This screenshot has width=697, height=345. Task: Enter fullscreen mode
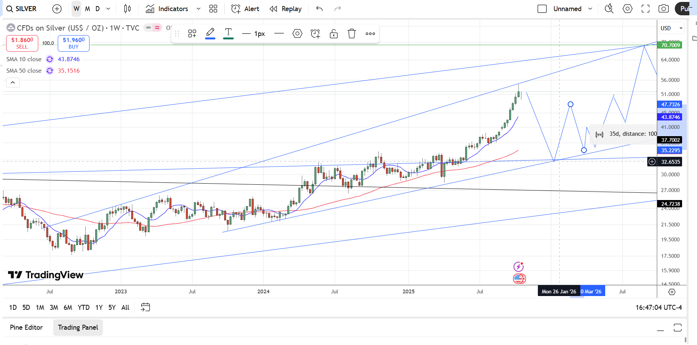click(645, 9)
